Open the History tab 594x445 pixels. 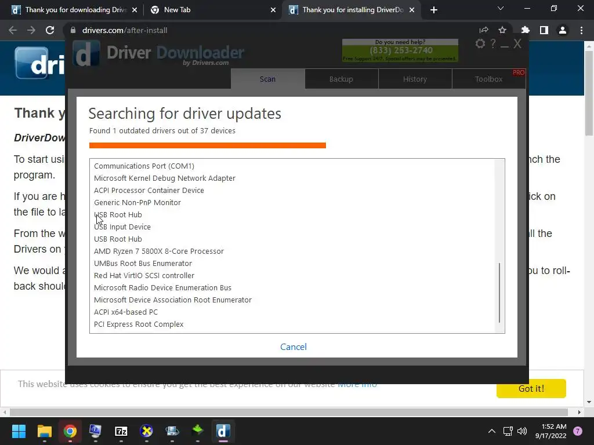(x=415, y=79)
